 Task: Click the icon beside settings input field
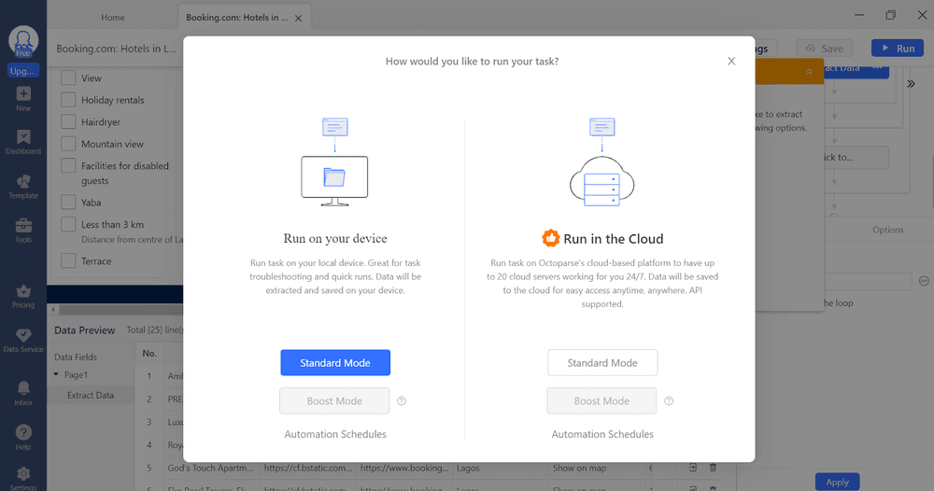924,281
